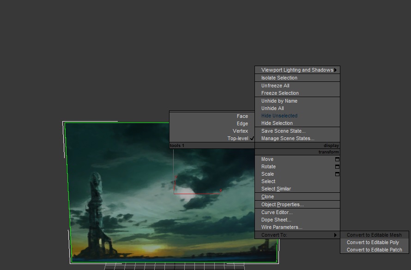Expand the Convert To submenu arrow
Viewport: 411px width, 270px height.
336,235
